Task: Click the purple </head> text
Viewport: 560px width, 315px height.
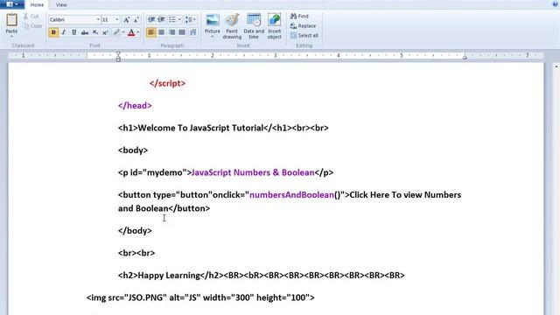Action: [135, 105]
